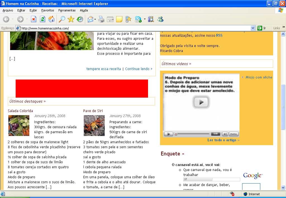Open the 'Ler todo o artigo »' link

coord(223,140)
